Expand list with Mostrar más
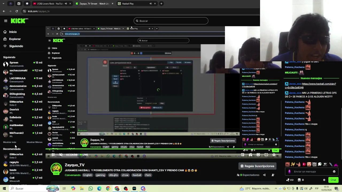 [x=10, y=142]
